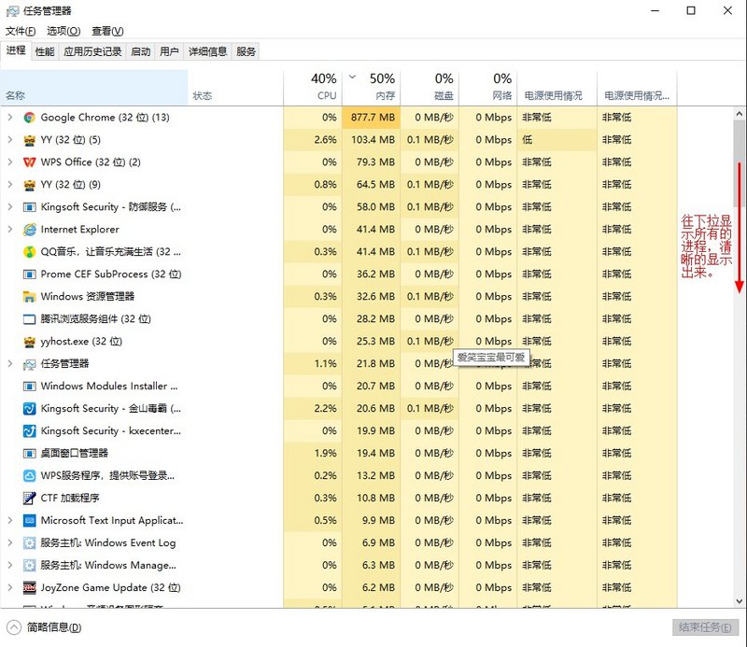This screenshot has height=647, width=747.
Task: Sort by the 名称 column header
Action: tap(94, 87)
